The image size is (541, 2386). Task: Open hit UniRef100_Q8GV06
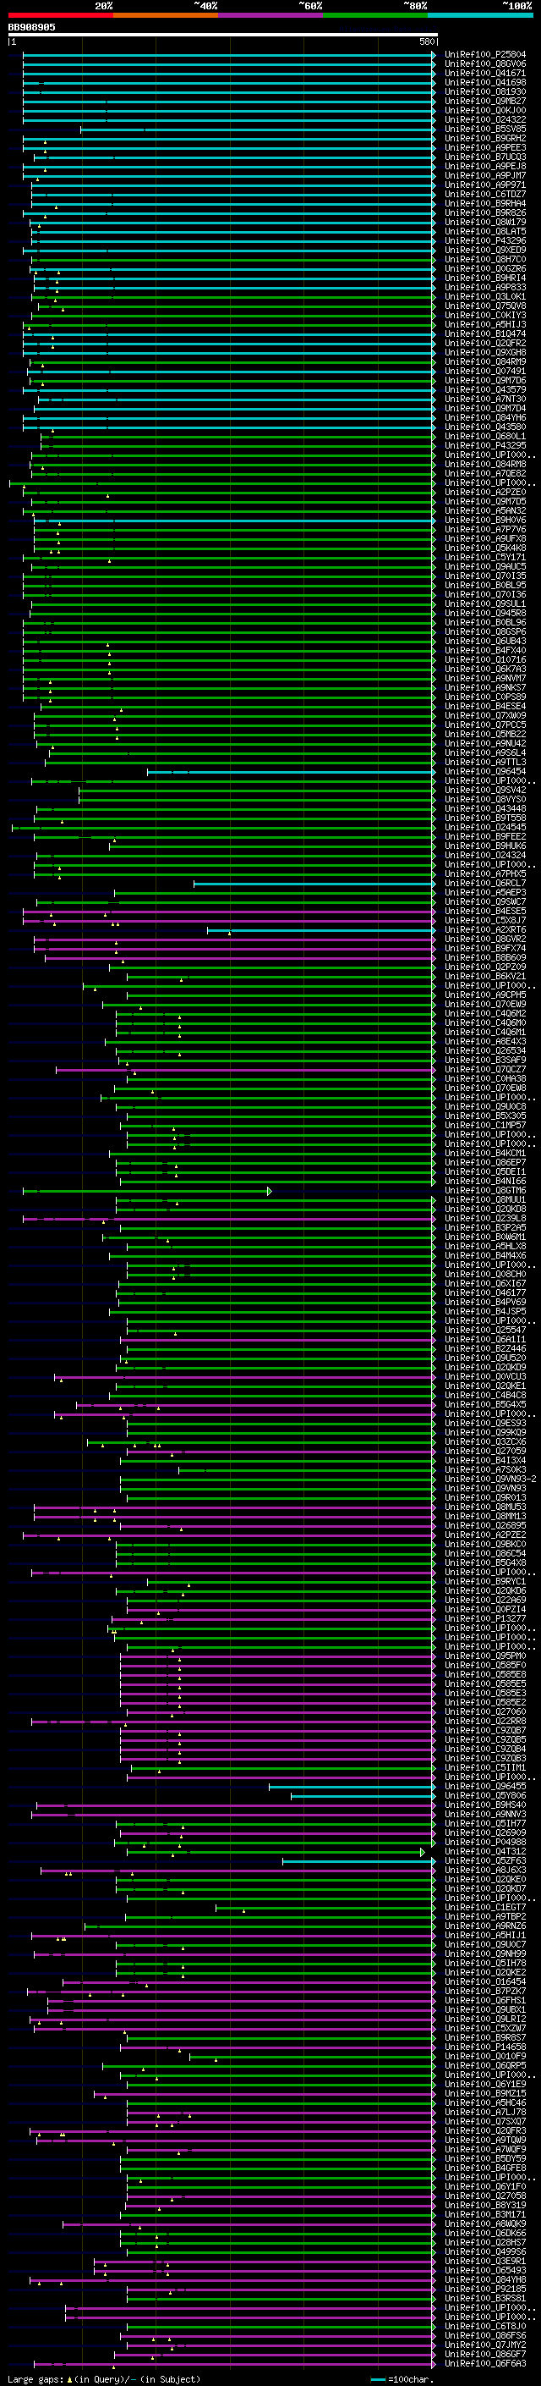[x=485, y=64]
